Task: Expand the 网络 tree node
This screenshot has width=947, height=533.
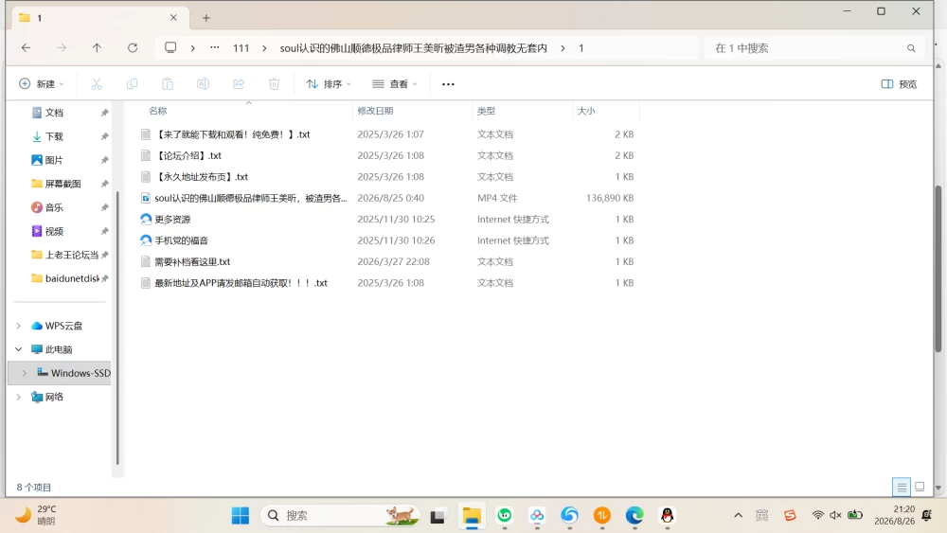Action: (x=19, y=397)
